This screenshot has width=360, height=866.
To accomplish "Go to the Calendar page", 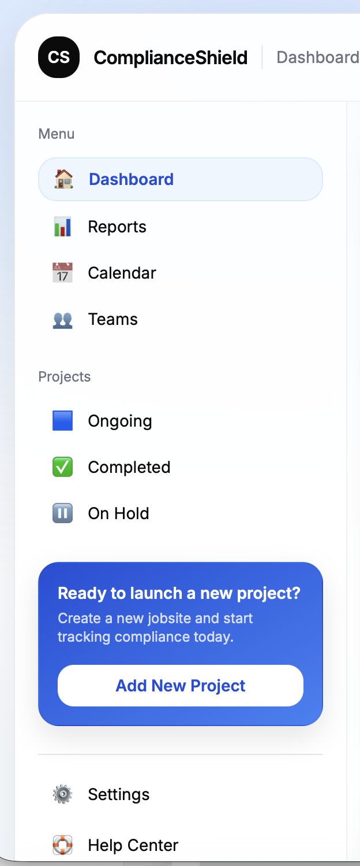I will 122,273.
